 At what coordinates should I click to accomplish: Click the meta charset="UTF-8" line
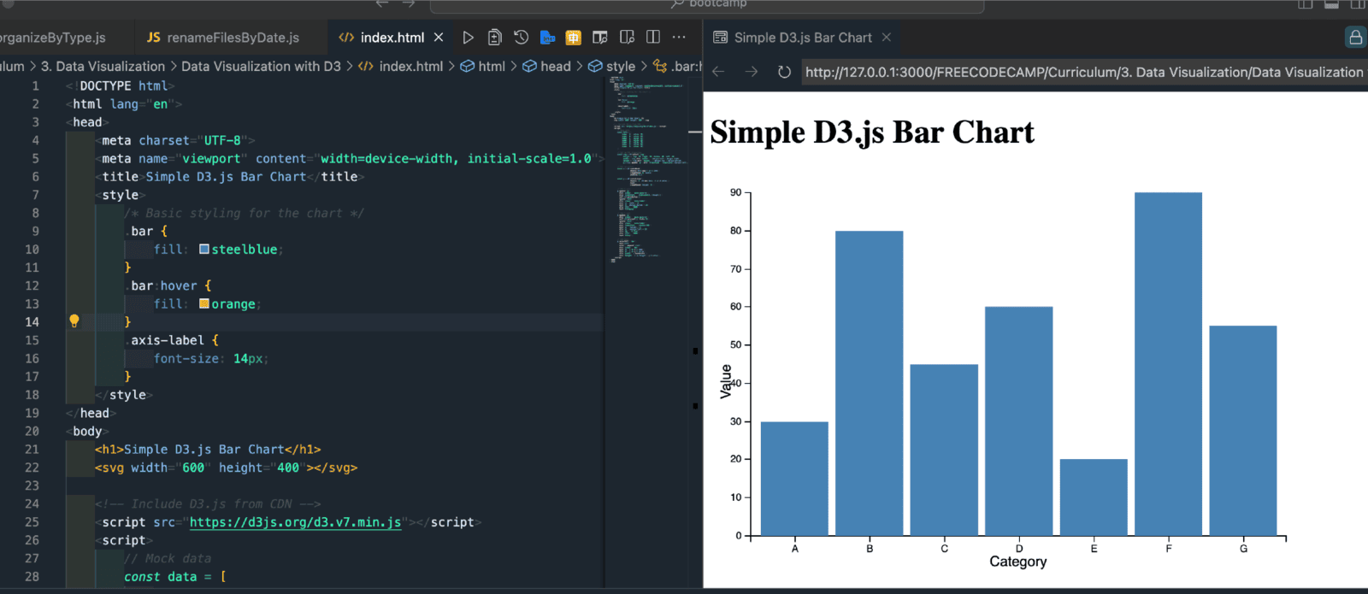175,140
